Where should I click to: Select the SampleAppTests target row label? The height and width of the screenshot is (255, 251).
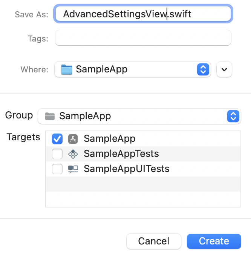(x=121, y=154)
